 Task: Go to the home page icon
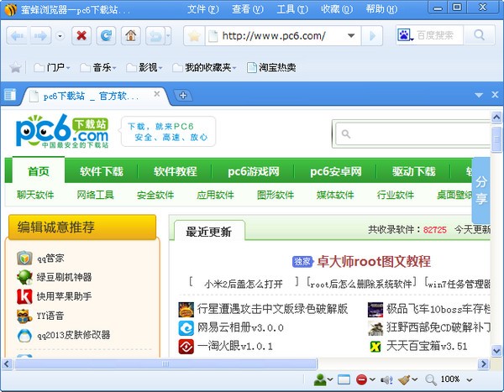(x=130, y=35)
